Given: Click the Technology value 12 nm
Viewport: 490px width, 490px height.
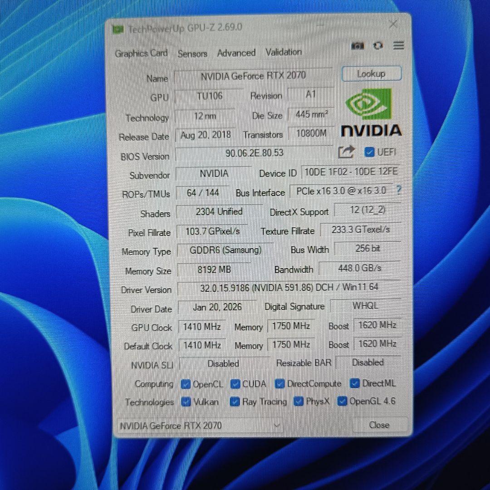Looking at the screenshot, I should [205, 116].
